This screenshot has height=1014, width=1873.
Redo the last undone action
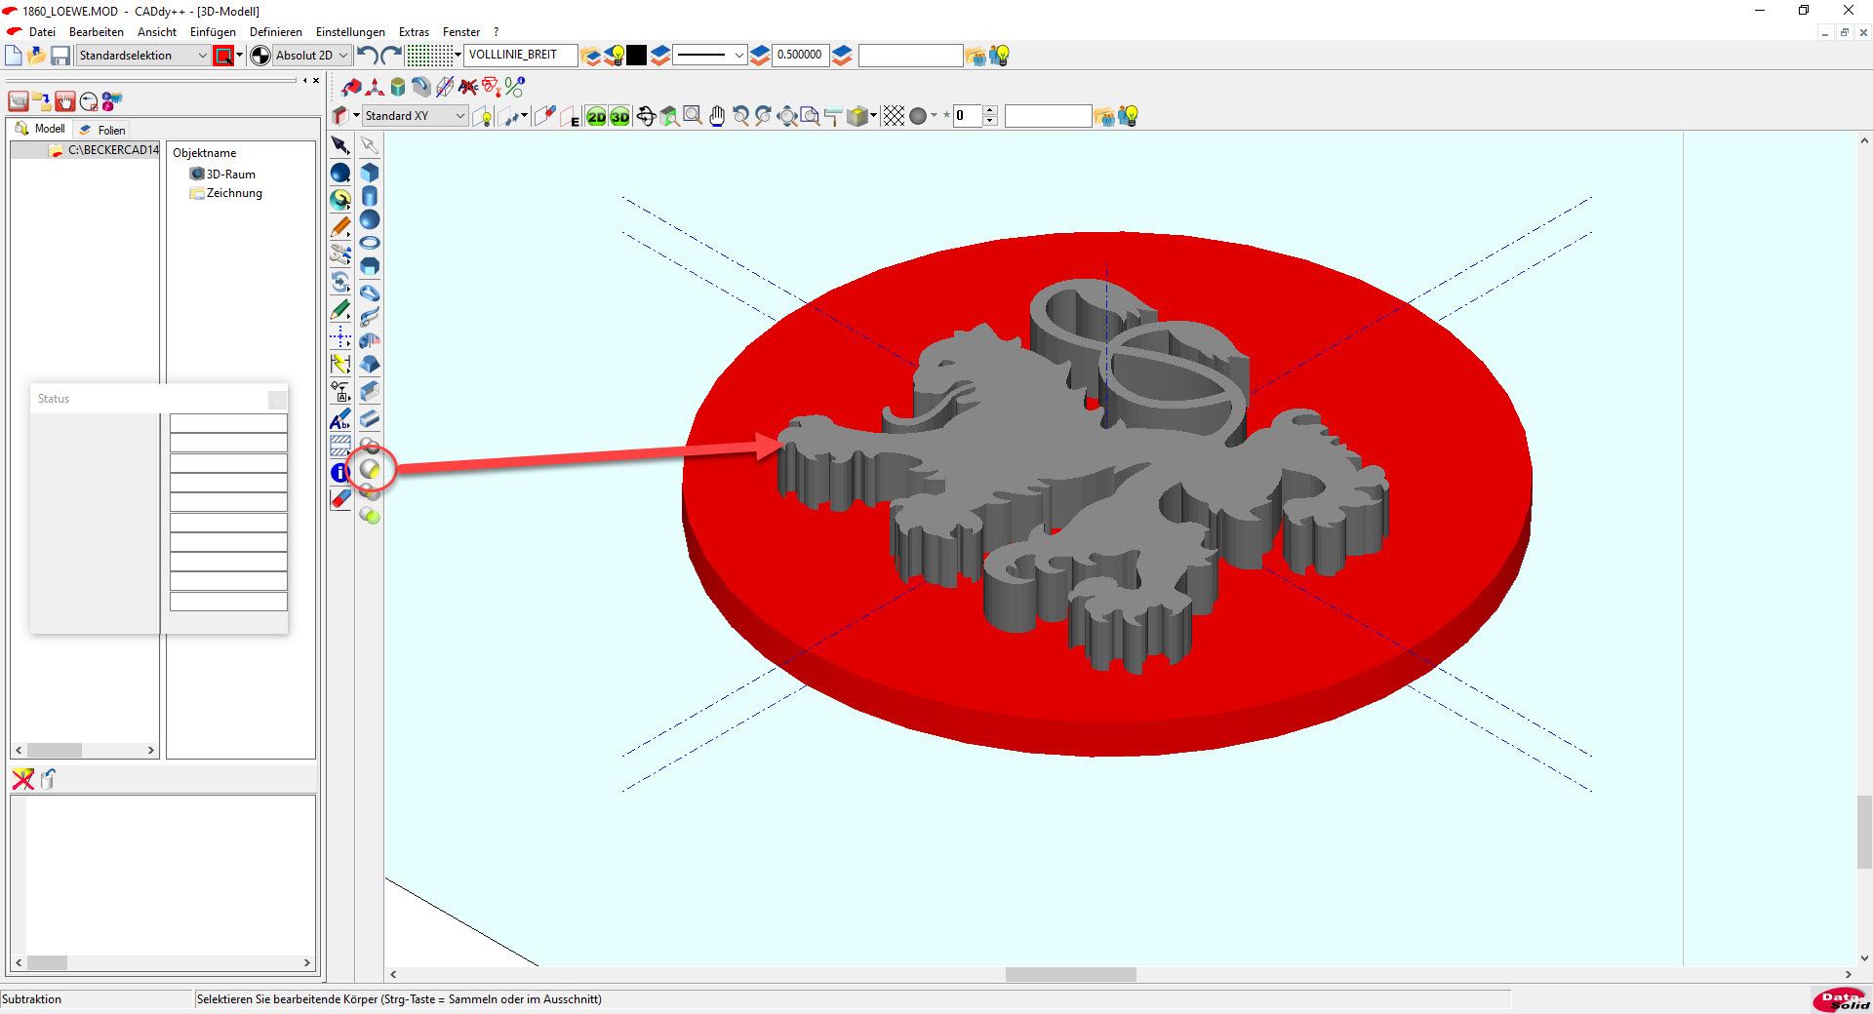point(391,56)
